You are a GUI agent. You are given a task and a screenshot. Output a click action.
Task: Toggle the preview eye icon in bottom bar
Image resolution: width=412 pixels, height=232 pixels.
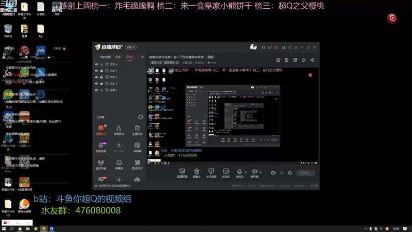tap(282, 173)
